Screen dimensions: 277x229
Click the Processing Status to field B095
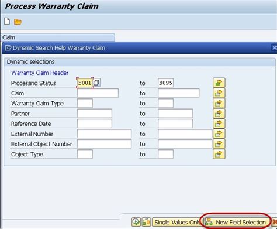165,83
